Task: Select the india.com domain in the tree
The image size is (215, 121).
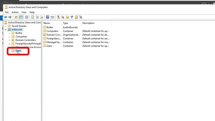Action: [17, 30]
